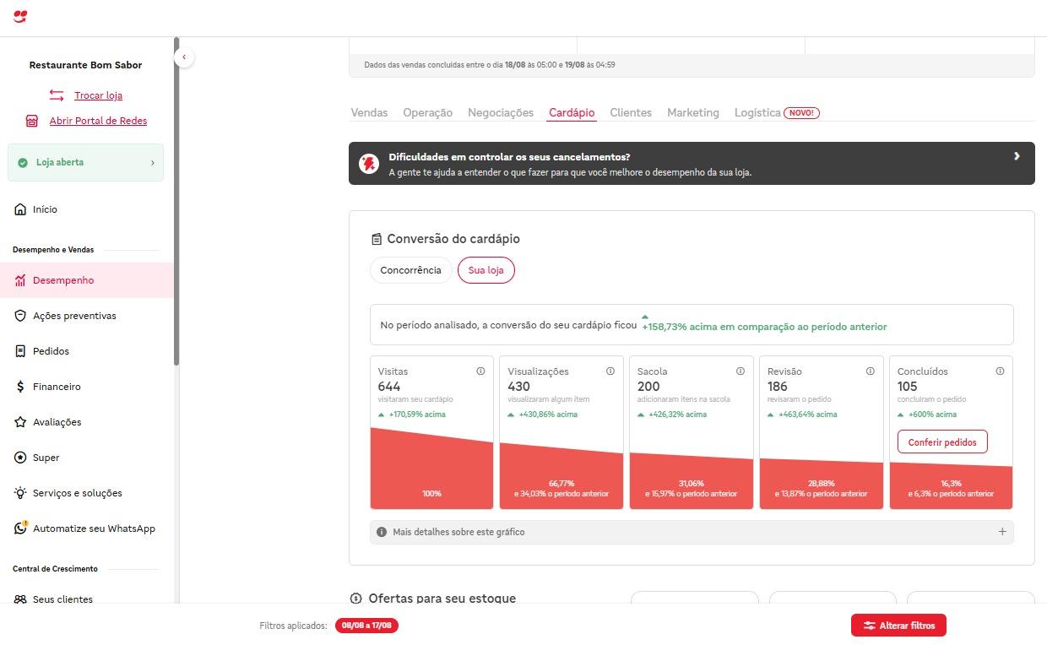
Task: Click the info icon on the Visitas card
Action: point(480,371)
